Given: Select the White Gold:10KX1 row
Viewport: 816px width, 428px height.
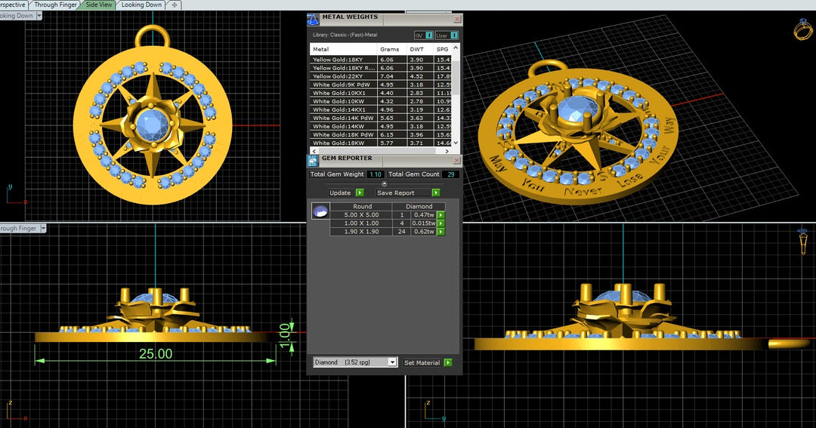Looking at the screenshot, I should click(x=381, y=93).
